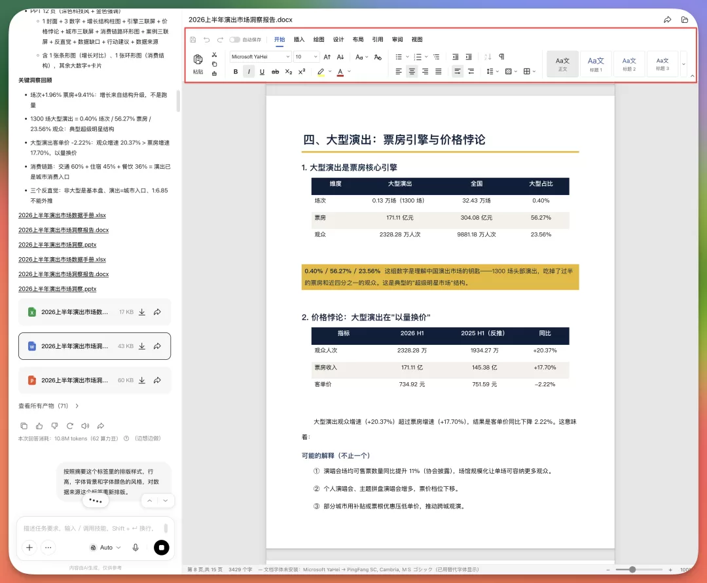
Task: Switch to the 插入 (Insert) ribbon tab
Action: [x=299, y=40]
